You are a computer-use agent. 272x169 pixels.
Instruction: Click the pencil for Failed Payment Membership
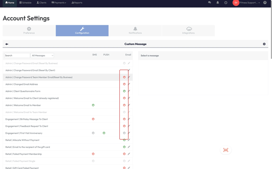point(129,154)
